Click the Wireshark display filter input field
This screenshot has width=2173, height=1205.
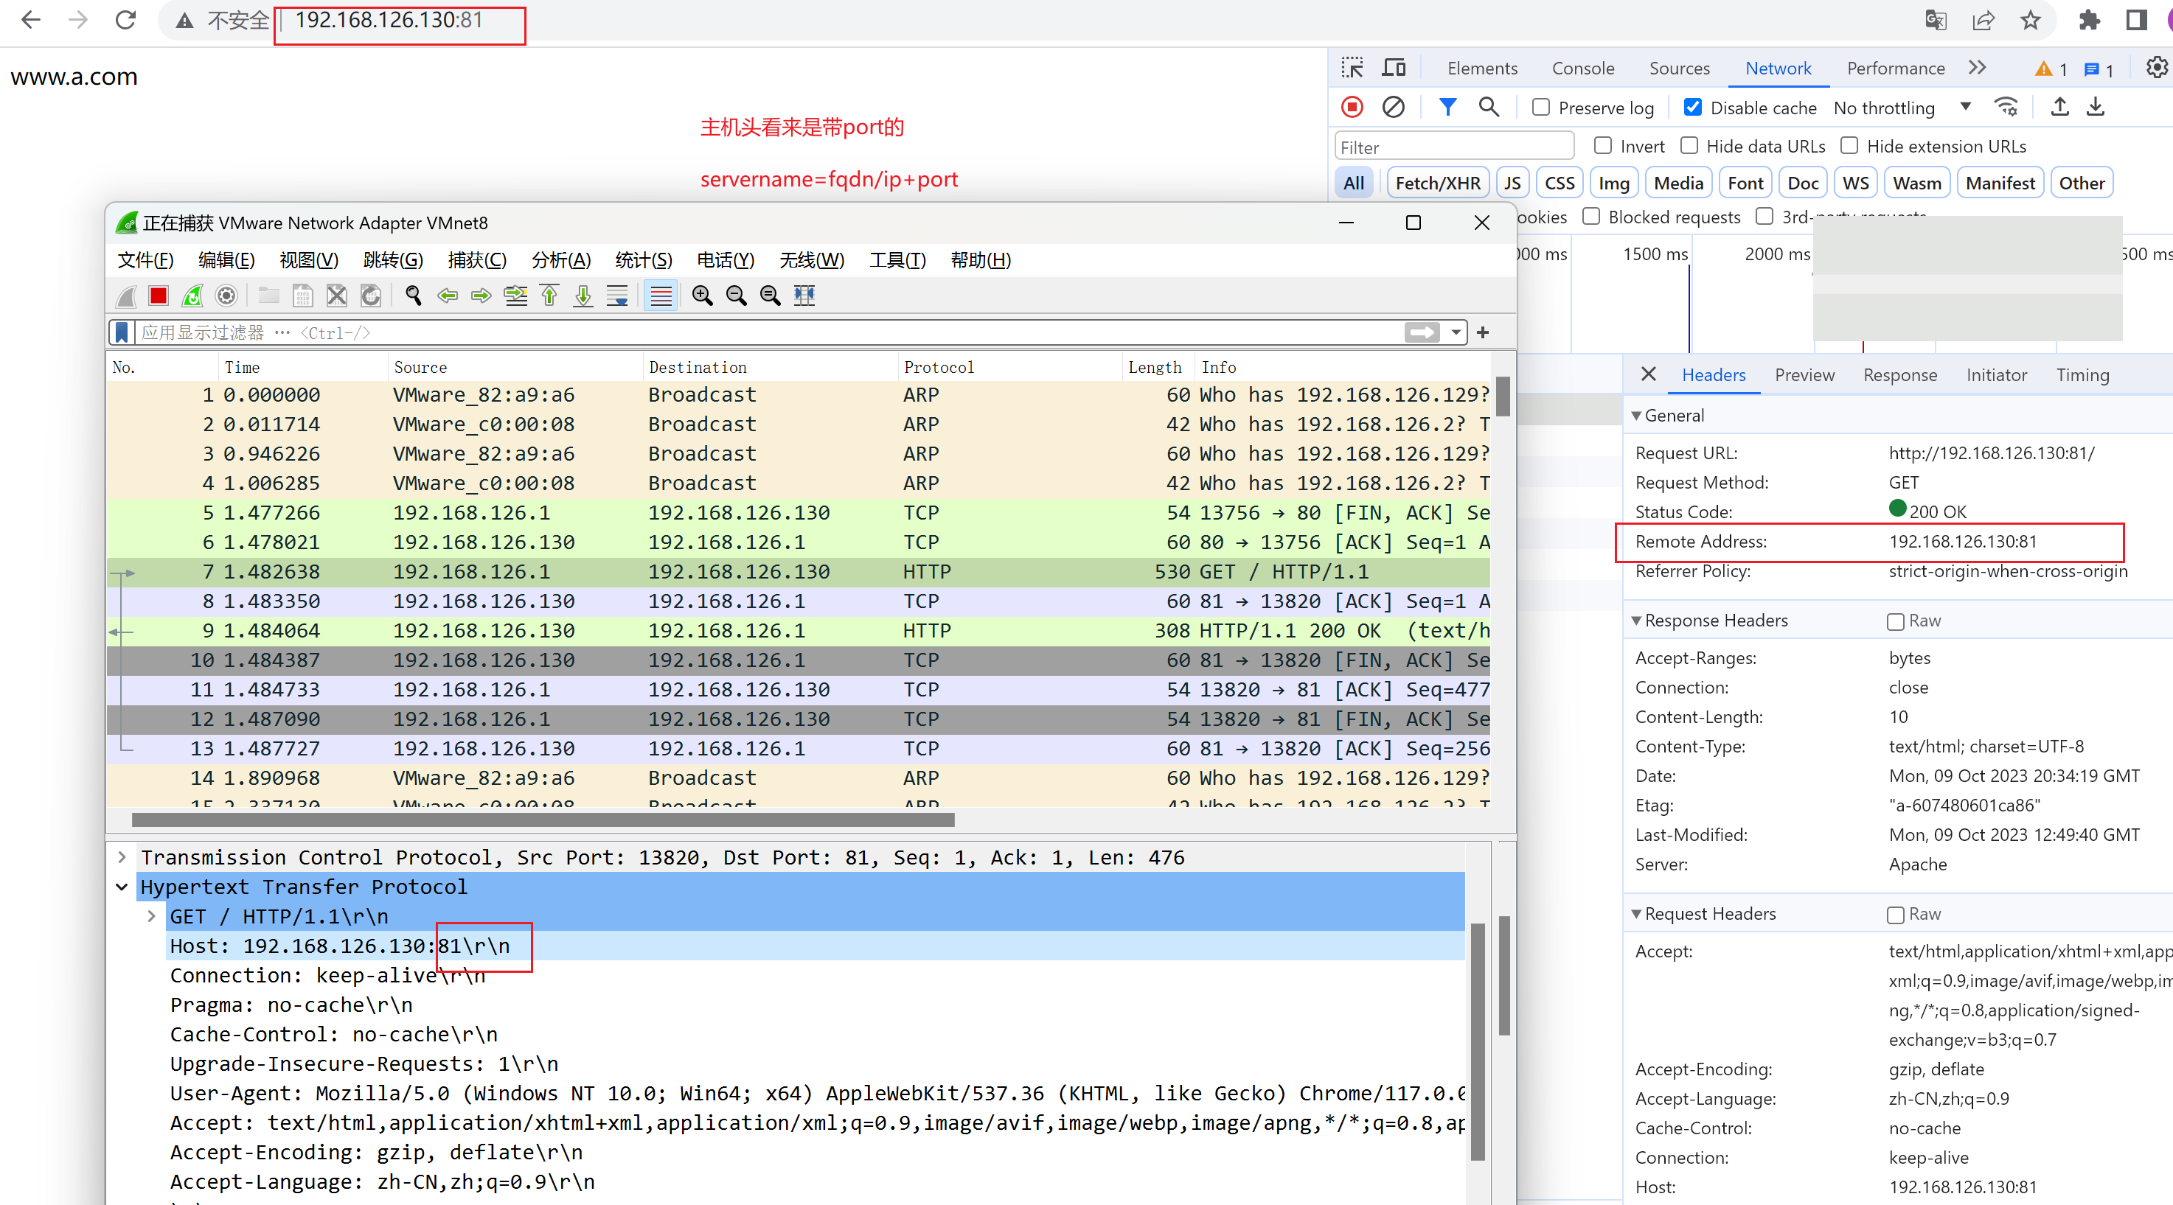coord(759,332)
